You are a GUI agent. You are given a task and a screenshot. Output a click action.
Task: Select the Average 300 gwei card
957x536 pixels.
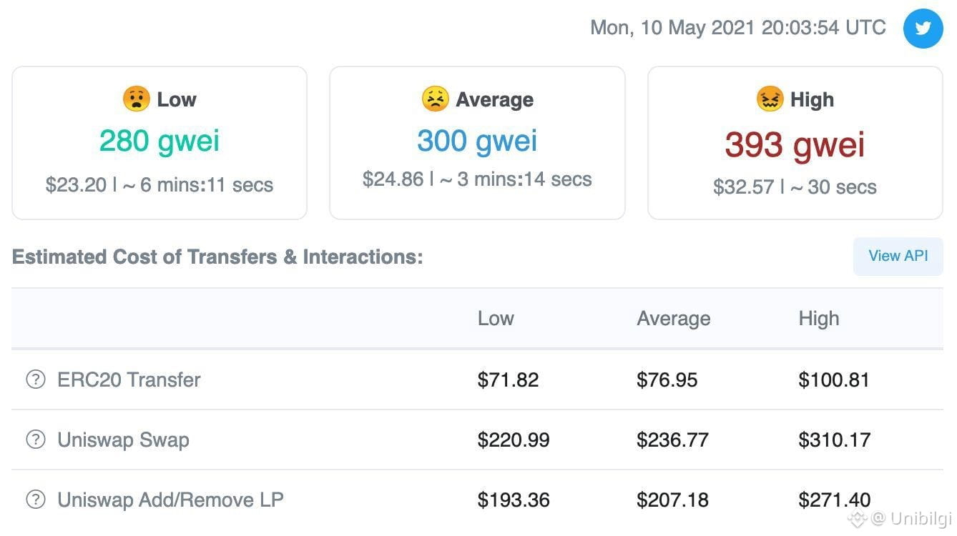click(x=477, y=143)
